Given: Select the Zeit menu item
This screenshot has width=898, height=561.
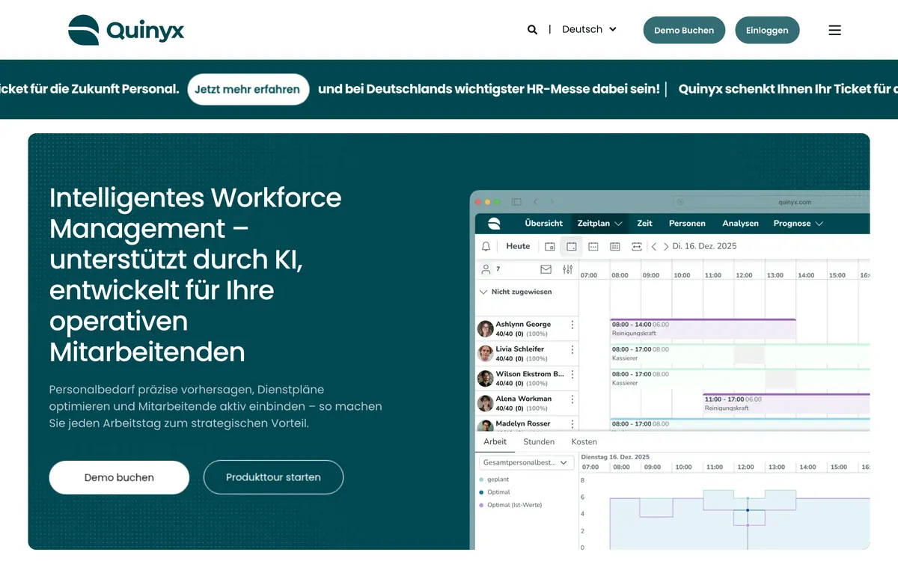Looking at the screenshot, I should 644,223.
